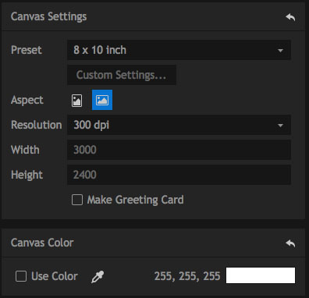Click the Canvas Settings panel title
The image size is (309, 298).
(48, 16)
